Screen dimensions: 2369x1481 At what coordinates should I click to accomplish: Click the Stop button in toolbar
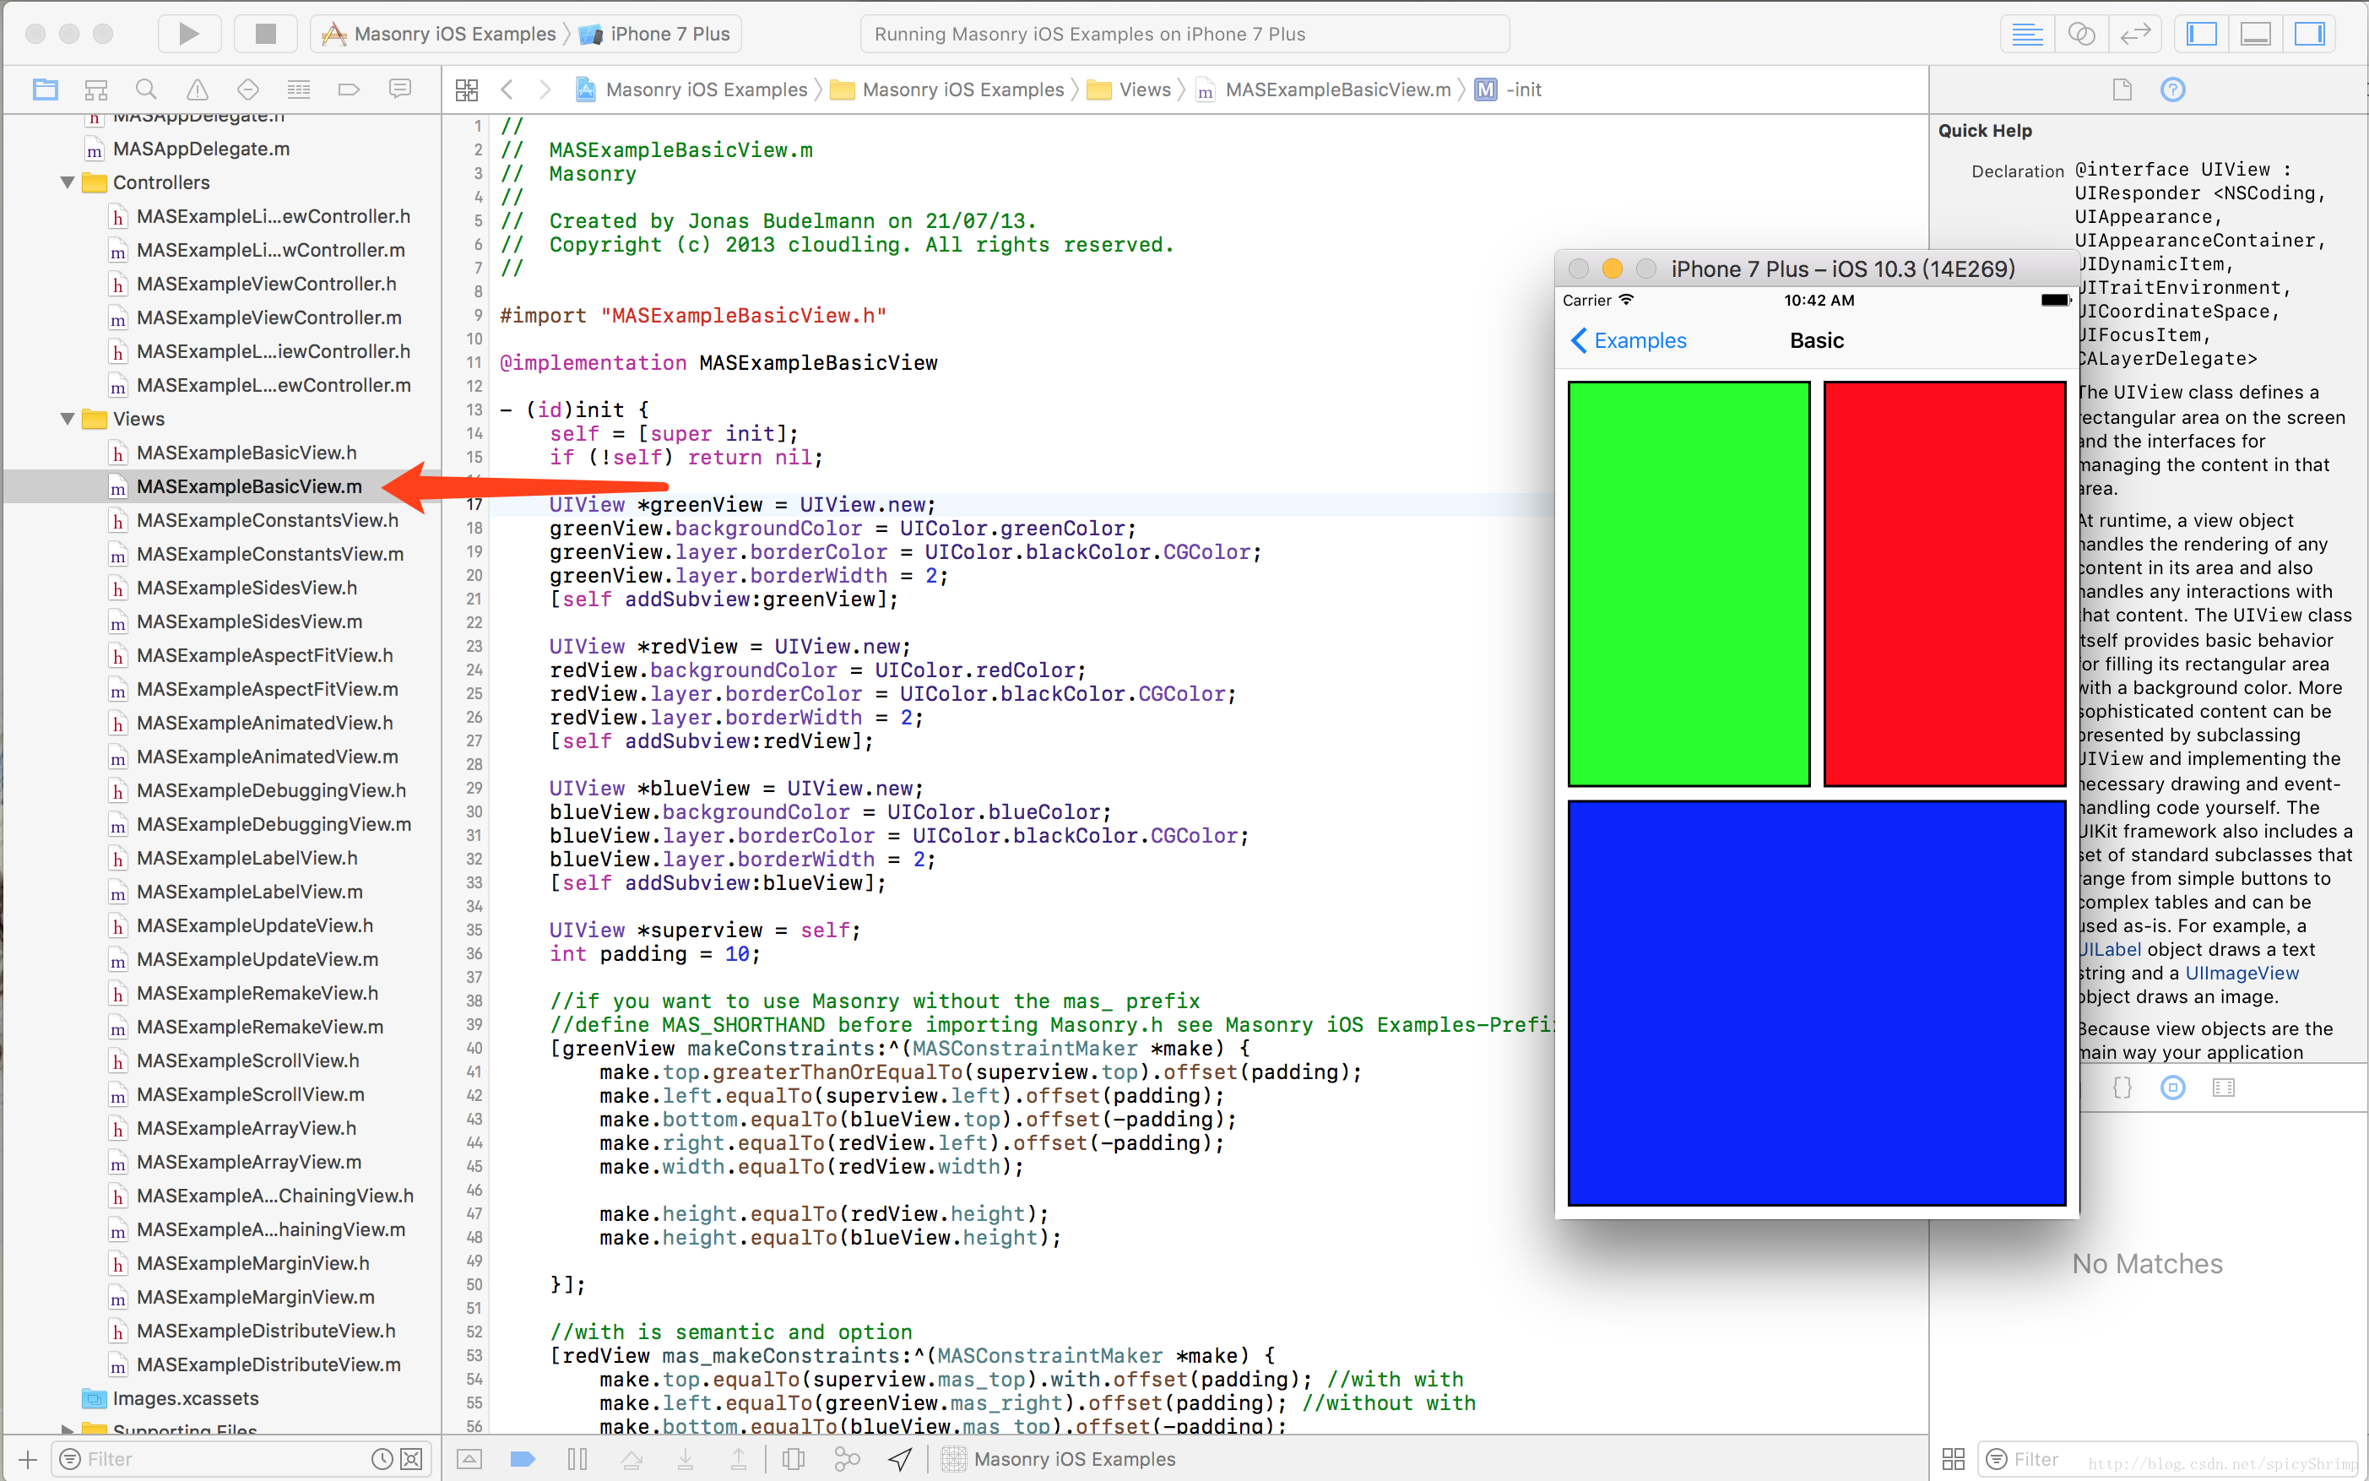tap(265, 33)
